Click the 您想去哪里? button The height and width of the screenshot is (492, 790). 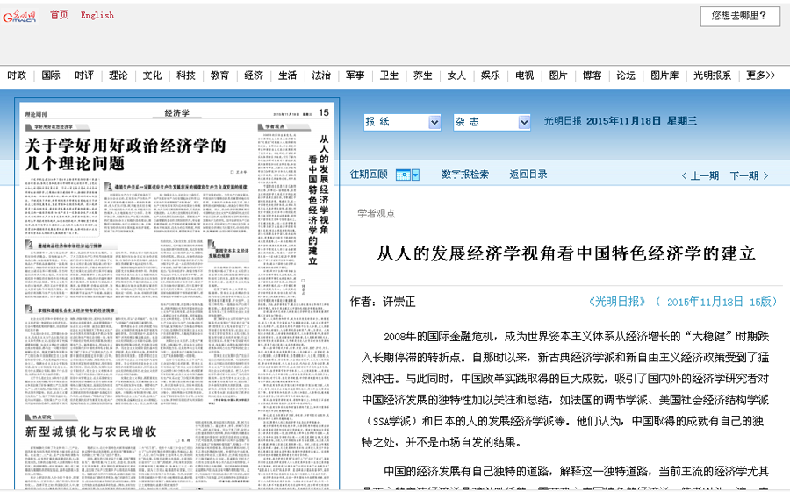[x=739, y=16]
